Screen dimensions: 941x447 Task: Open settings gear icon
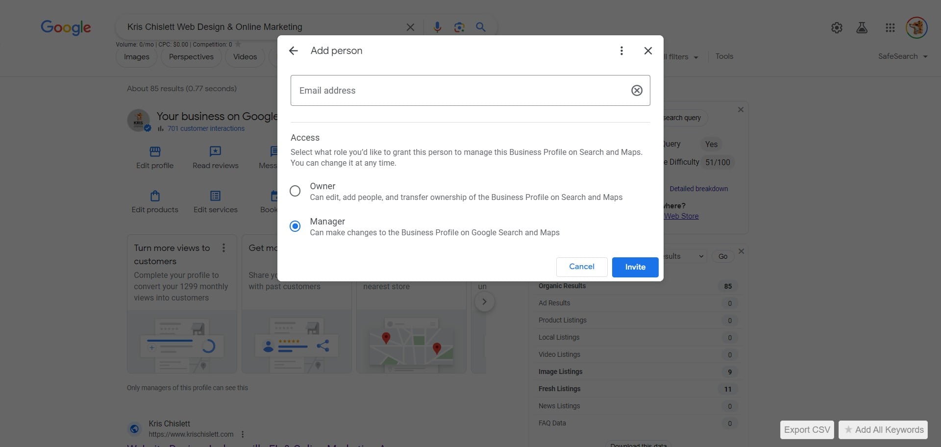point(837,28)
